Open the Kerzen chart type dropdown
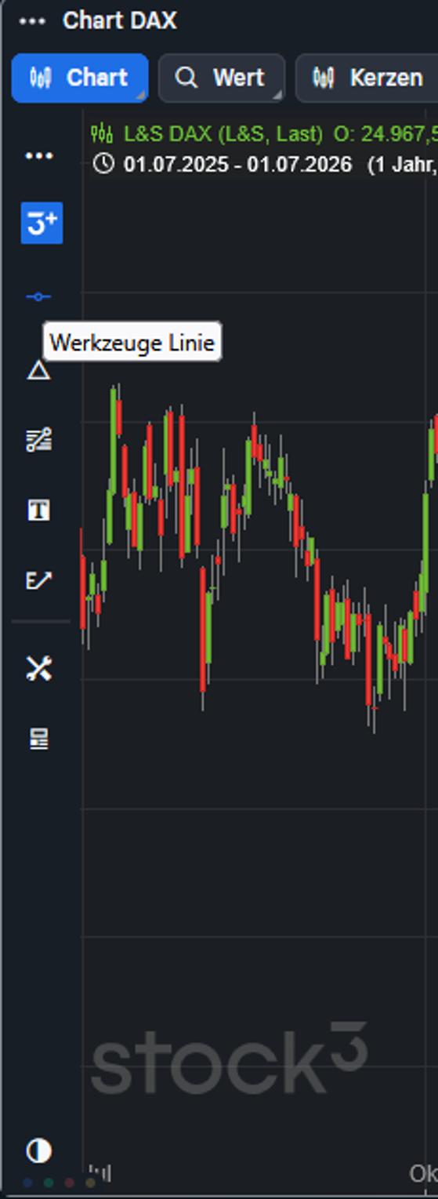 tap(367, 78)
